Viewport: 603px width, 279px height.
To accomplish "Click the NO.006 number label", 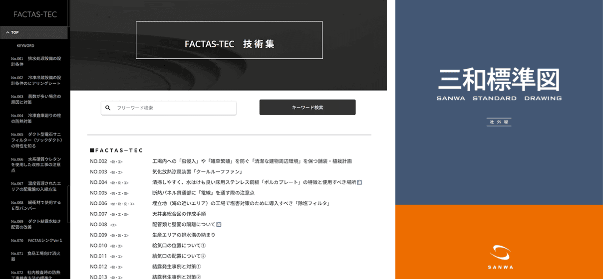I will point(99,203).
